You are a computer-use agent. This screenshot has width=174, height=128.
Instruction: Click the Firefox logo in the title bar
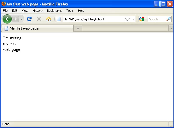4,4
